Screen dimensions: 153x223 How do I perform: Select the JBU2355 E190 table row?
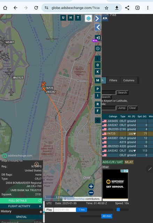point(128,129)
